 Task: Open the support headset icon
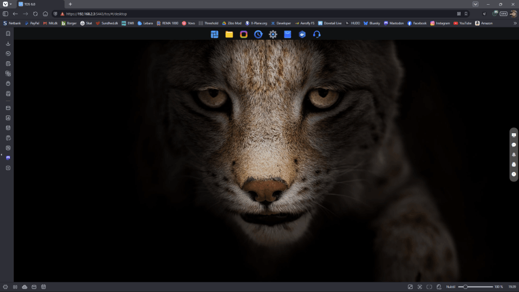(x=317, y=34)
